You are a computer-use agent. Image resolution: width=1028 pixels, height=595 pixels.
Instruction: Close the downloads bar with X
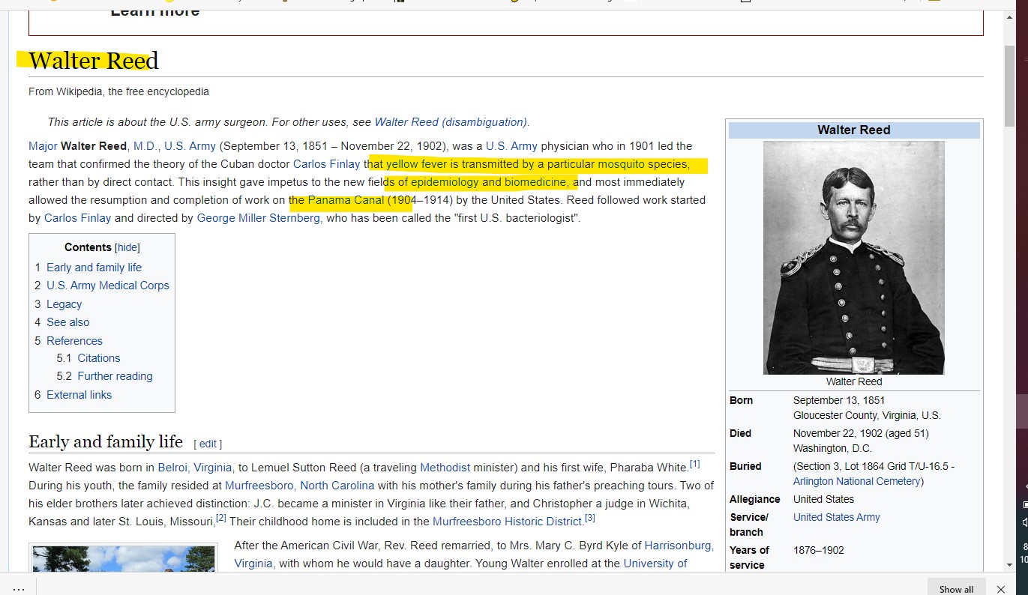click(1001, 589)
